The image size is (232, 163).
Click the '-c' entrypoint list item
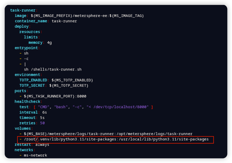pos(26,59)
